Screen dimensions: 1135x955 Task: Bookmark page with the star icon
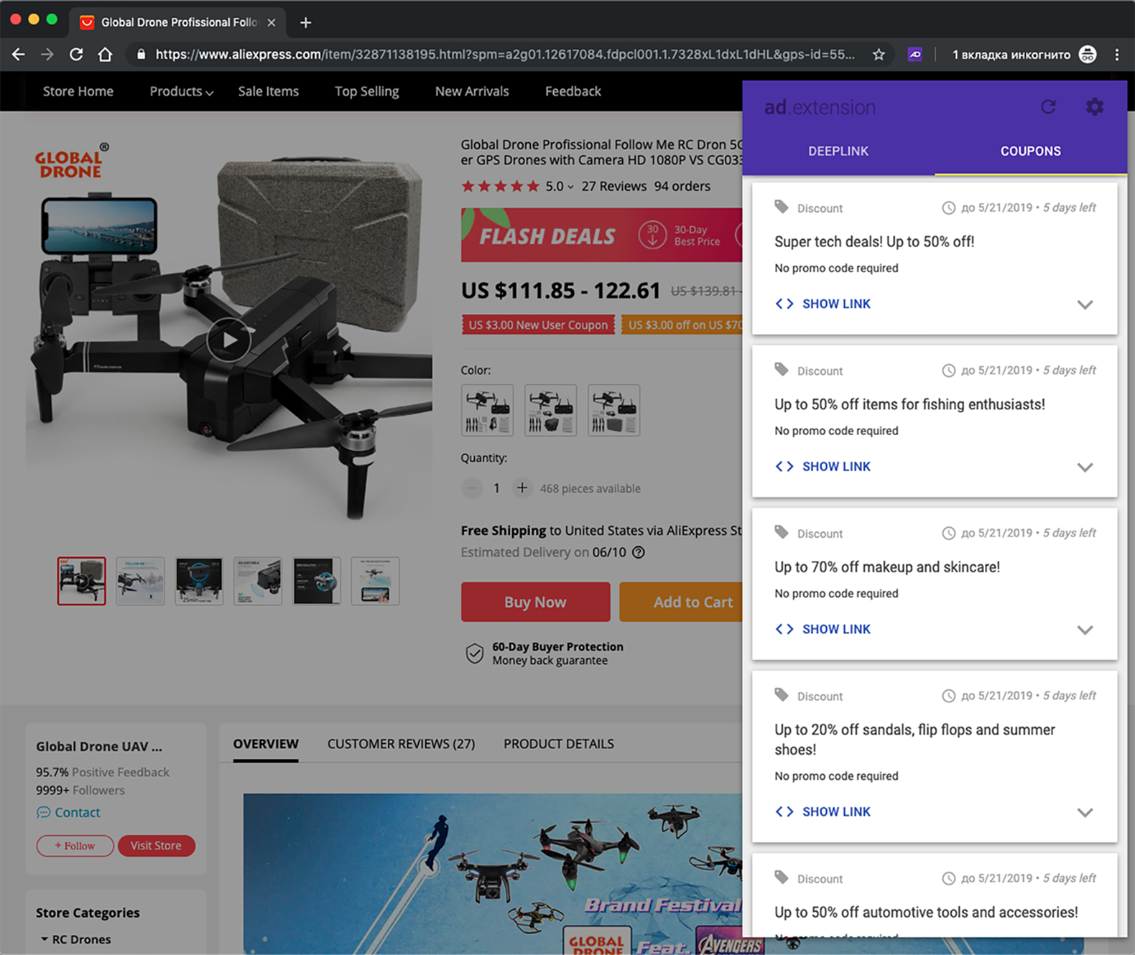coord(879,55)
